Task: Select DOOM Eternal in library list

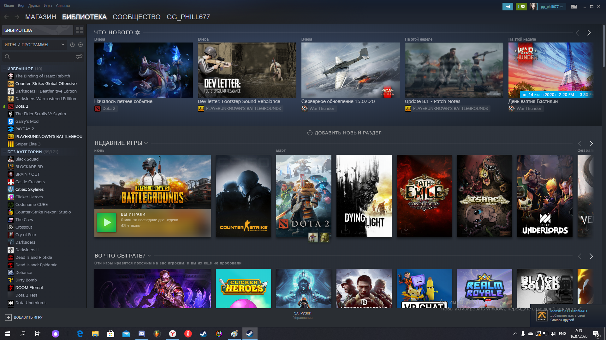Action: [x=29, y=288]
